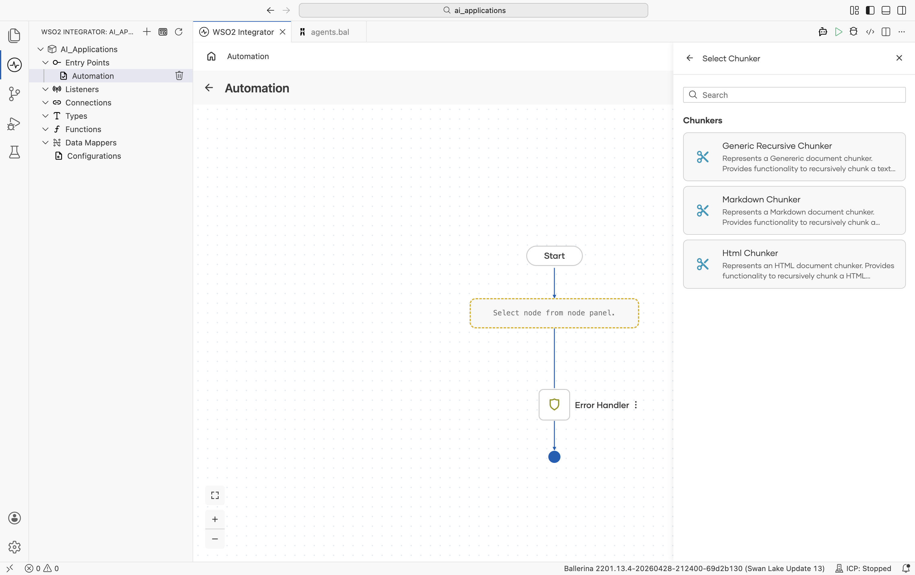Click the ICP: Stopped status item
The height and width of the screenshot is (575, 915).
click(863, 568)
